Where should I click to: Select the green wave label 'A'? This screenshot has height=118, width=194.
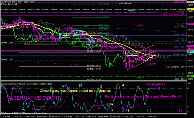point(23,109)
